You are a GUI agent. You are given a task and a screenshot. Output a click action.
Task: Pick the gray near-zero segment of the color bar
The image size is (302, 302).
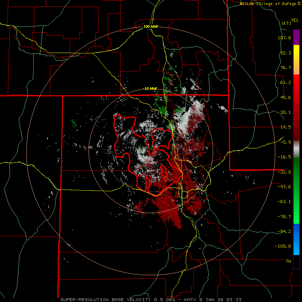pos(296,149)
